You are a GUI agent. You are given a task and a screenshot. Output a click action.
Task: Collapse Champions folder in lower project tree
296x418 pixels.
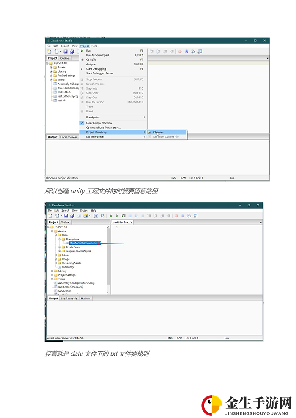click(x=60, y=239)
